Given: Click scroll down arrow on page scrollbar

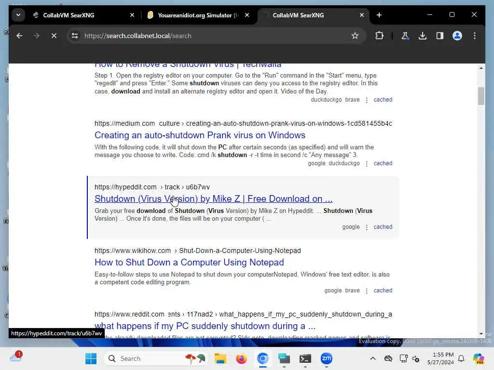Looking at the screenshot, I should [481, 333].
